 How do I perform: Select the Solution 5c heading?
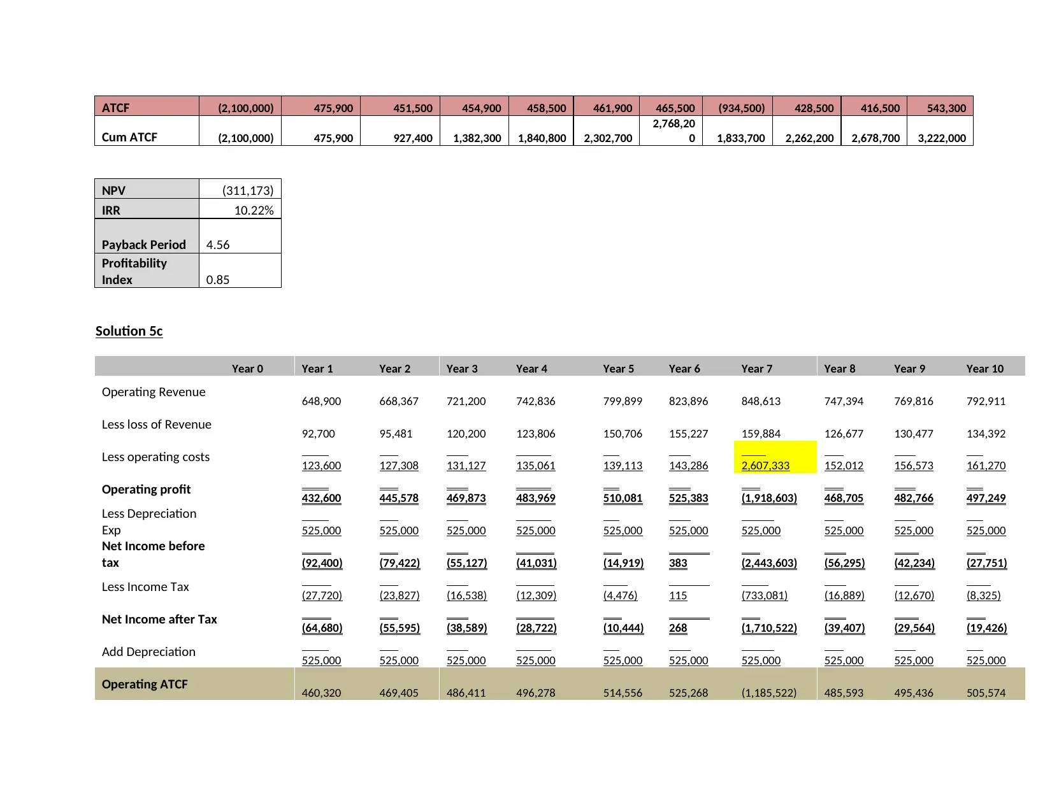(x=129, y=331)
